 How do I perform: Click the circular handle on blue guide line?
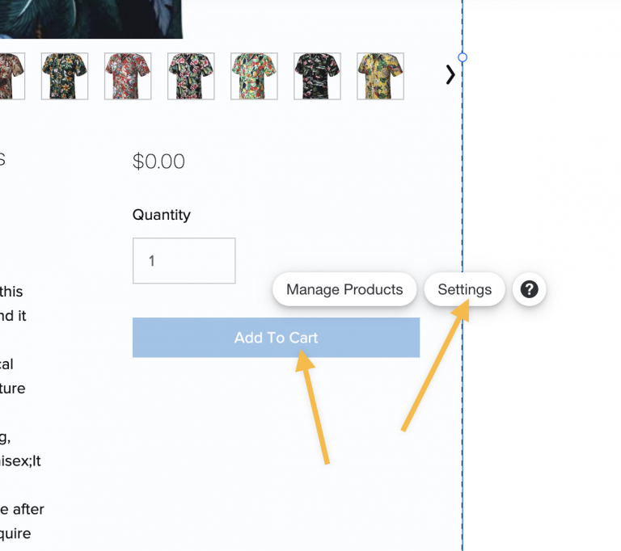click(x=463, y=57)
